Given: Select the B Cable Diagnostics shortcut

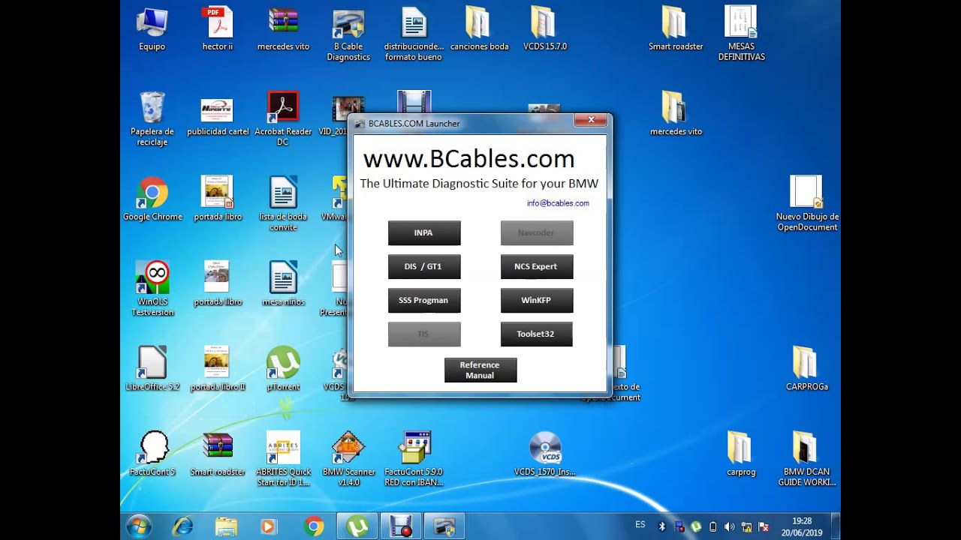Looking at the screenshot, I should tap(348, 35).
